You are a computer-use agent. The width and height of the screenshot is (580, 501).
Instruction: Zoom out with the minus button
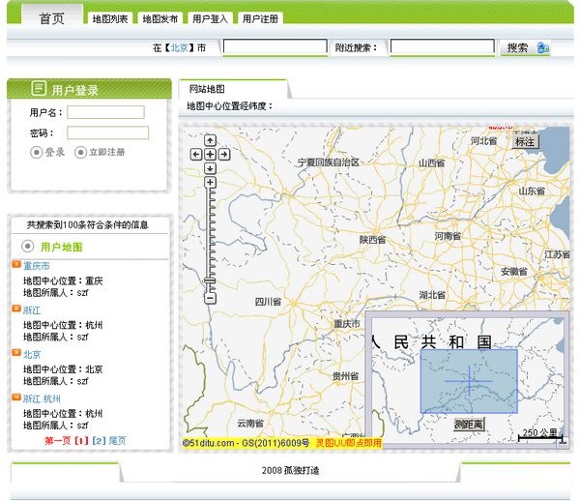[x=210, y=299]
